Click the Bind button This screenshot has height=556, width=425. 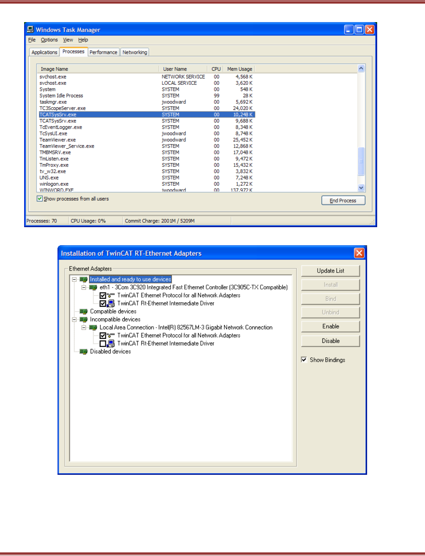coord(331,298)
